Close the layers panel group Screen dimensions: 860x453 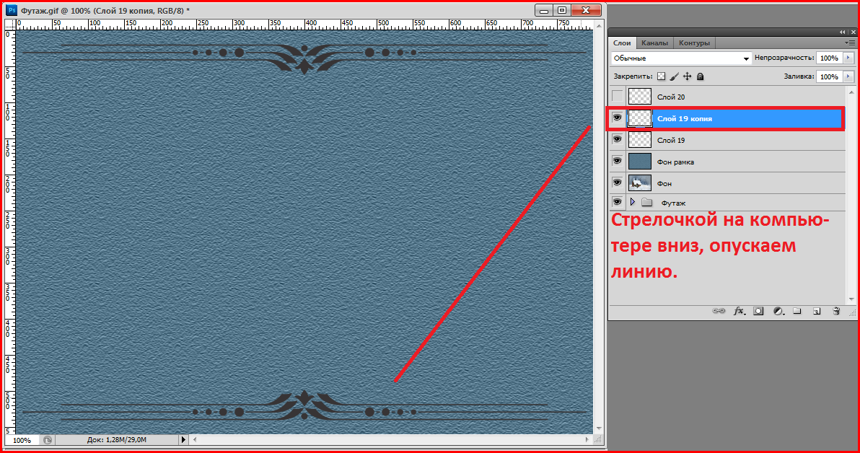tap(853, 32)
